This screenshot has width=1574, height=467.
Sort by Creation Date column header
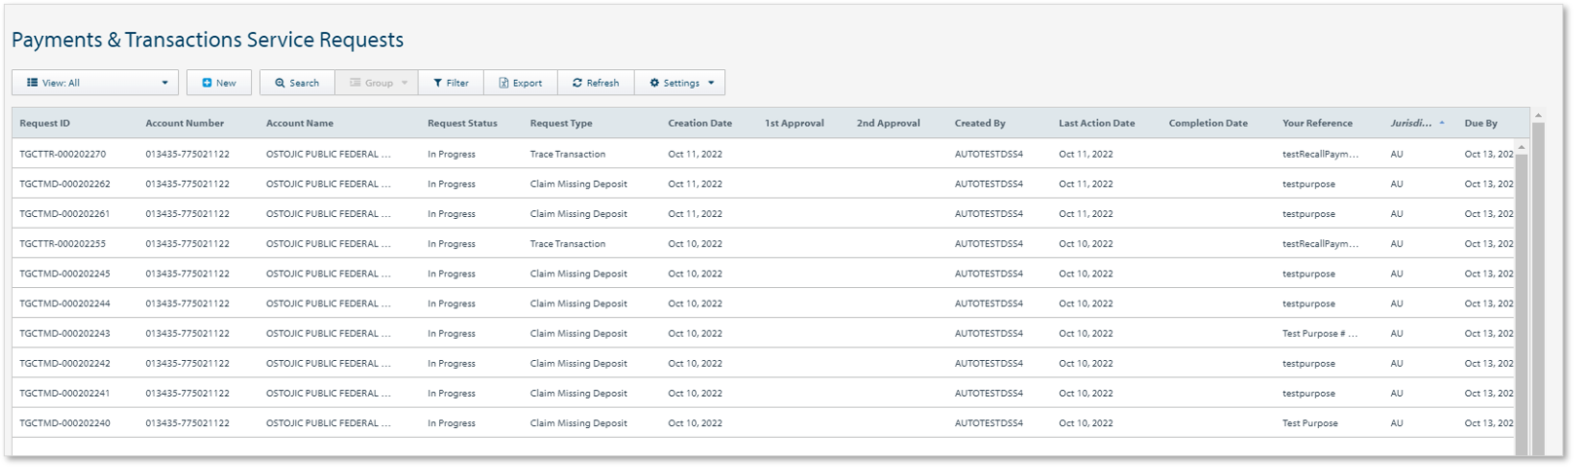pos(700,124)
